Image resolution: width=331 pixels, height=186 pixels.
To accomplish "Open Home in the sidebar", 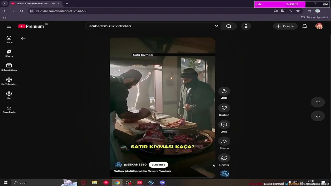I will (x=9, y=39).
